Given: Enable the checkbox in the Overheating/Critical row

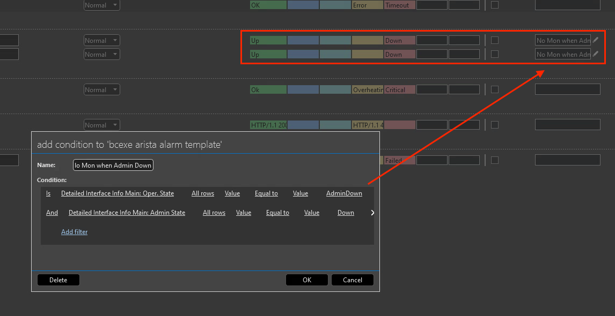Looking at the screenshot, I should [495, 89].
